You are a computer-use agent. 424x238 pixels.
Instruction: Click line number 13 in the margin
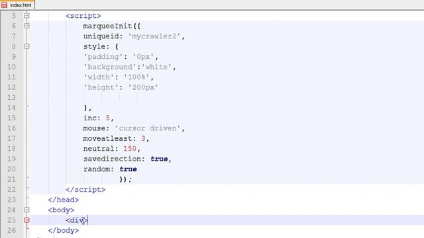tap(11, 97)
